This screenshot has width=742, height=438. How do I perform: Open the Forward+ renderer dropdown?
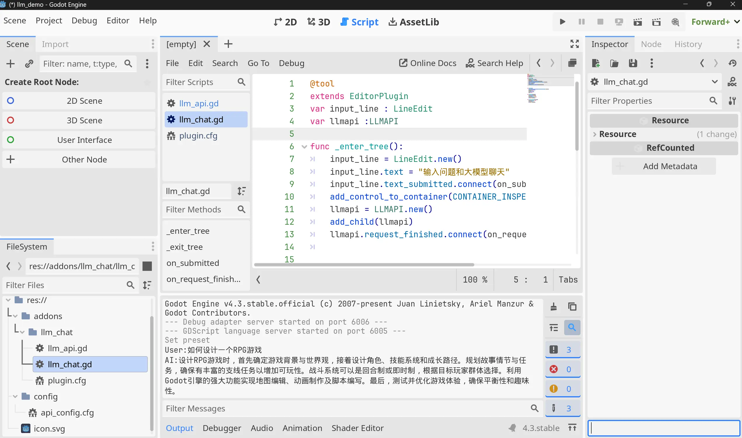[715, 22]
